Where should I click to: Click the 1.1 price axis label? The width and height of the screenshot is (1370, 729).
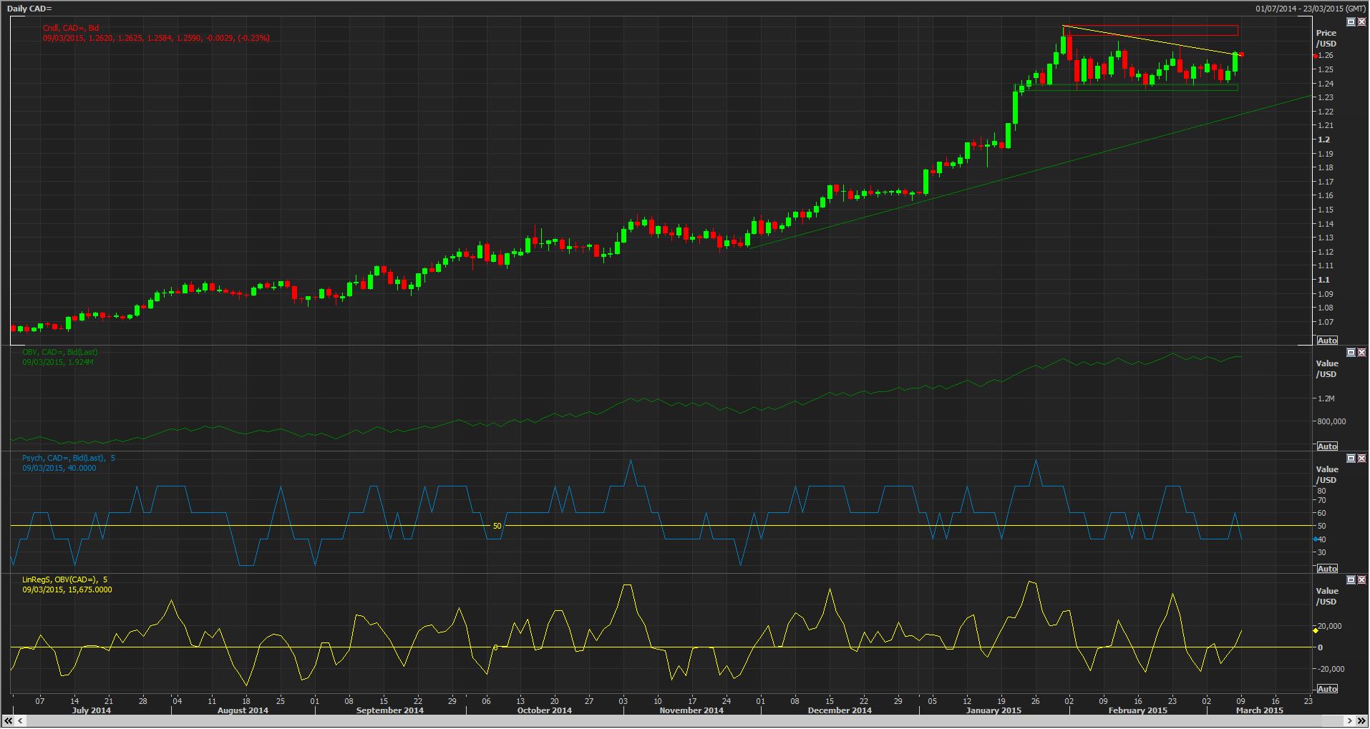tap(1324, 280)
